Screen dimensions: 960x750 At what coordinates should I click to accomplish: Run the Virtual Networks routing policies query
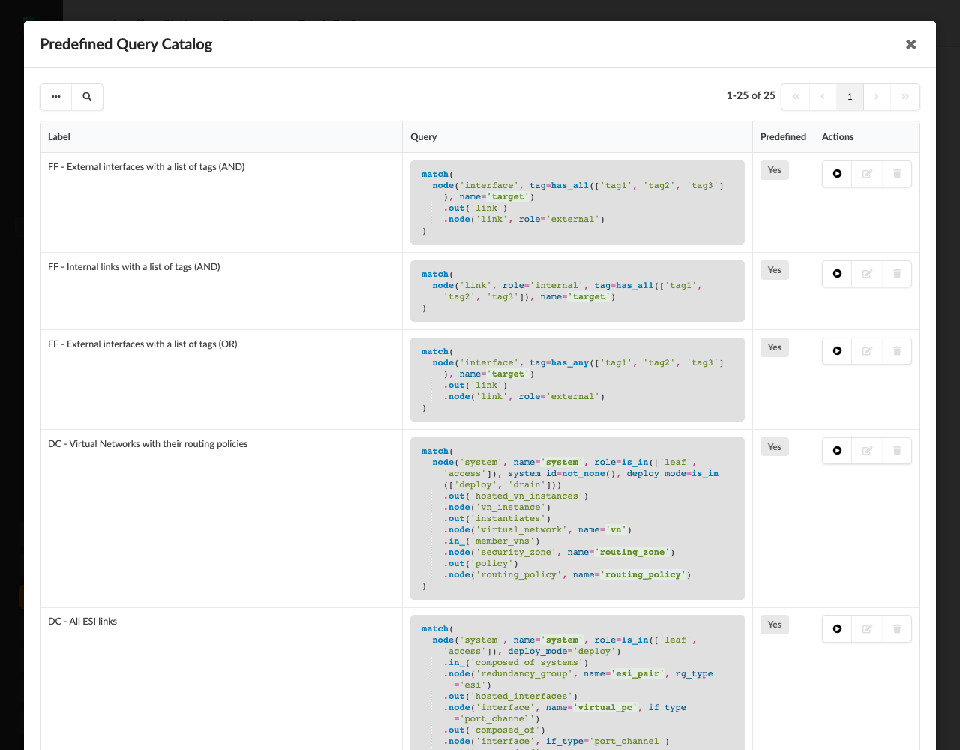[x=837, y=451]
